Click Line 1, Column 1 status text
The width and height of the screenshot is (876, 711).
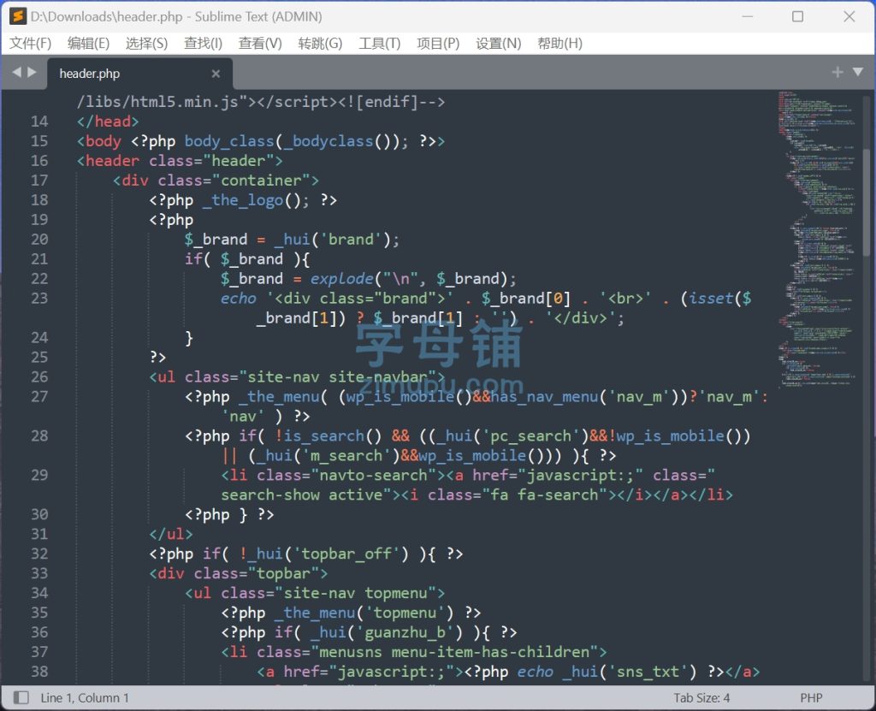85,697
